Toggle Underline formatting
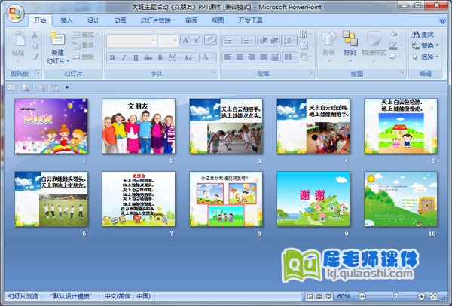Image resolution: width=452 pixels, height=306 pixels. tap(136, 58)
